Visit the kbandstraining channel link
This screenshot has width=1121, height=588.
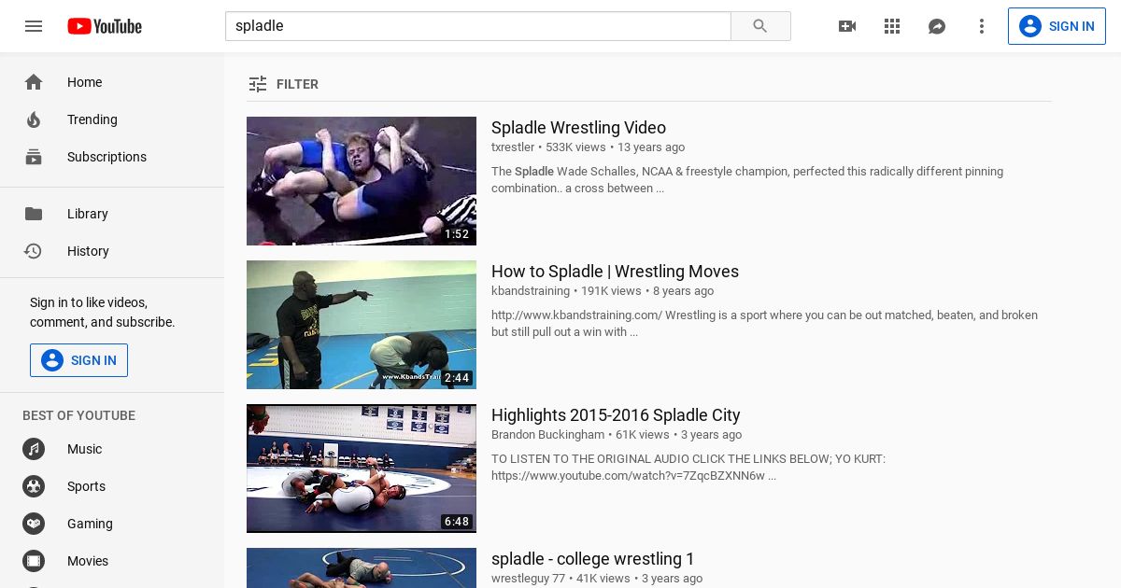tap(531, 291)
